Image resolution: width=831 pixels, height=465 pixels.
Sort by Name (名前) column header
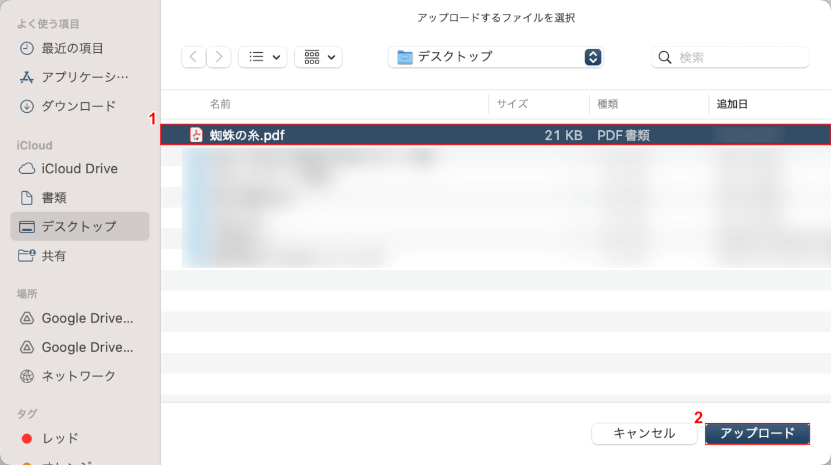220,104
